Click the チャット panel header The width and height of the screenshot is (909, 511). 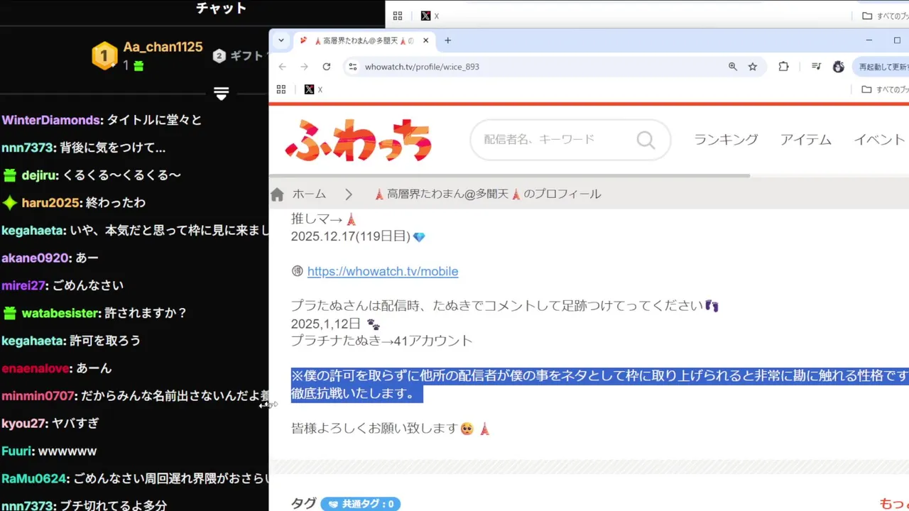click(x=222, y=9)
